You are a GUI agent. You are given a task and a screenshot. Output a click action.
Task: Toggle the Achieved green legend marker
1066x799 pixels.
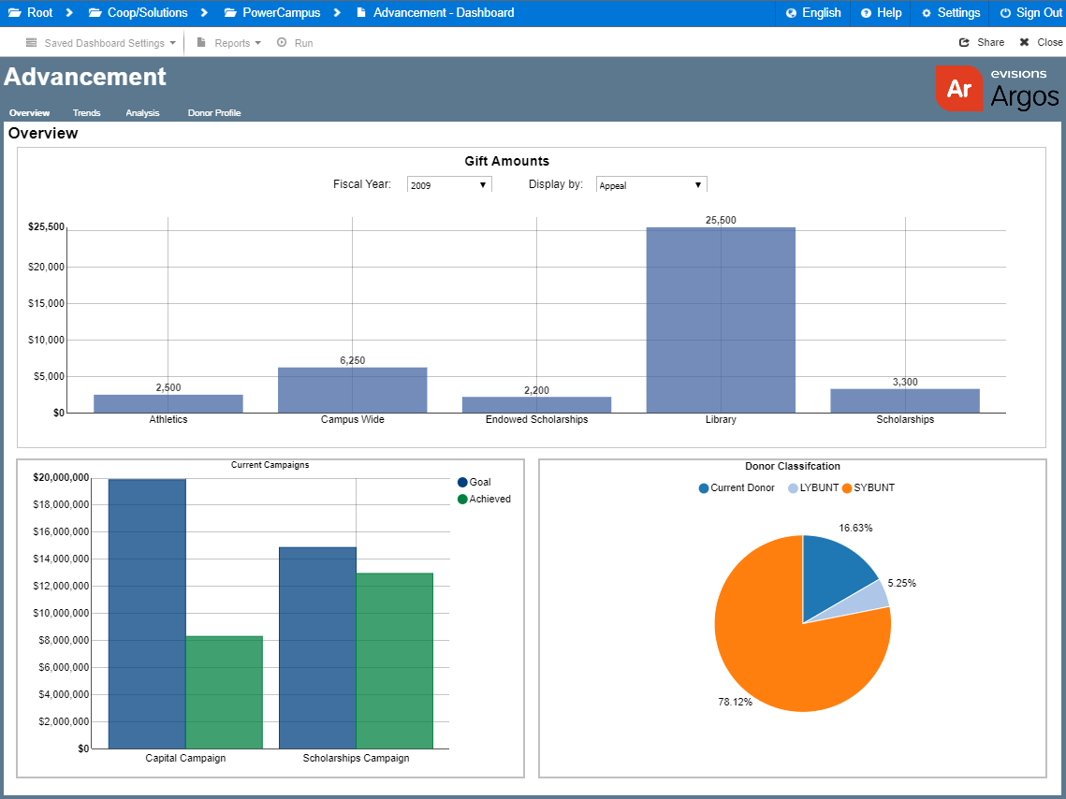[x=462, y=500]
